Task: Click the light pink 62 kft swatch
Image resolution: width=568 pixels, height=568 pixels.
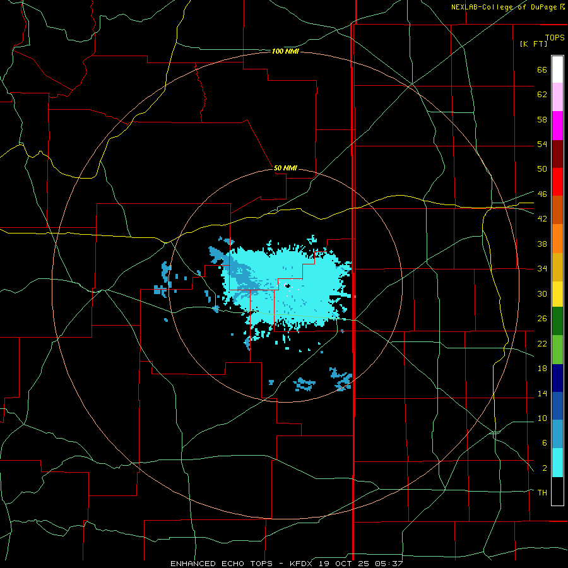Action: click(557, 97)
